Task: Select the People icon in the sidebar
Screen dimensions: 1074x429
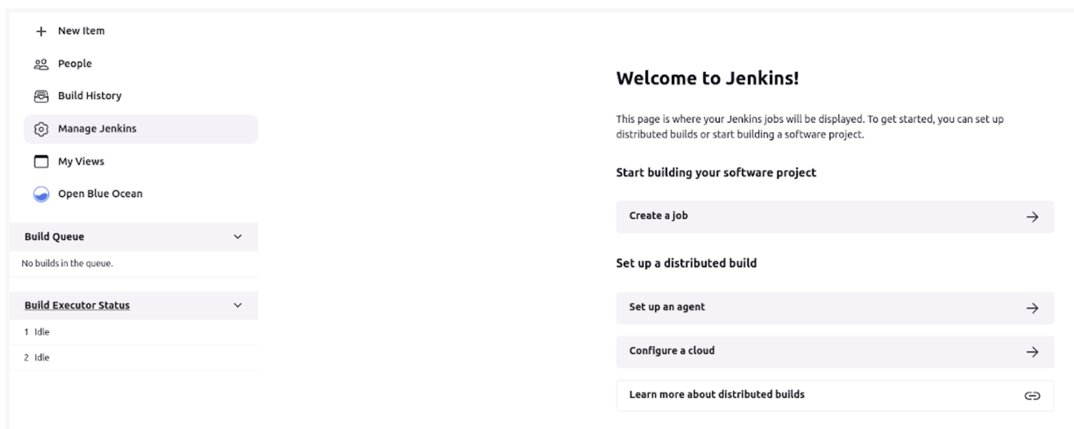Action: click(40, 63)
